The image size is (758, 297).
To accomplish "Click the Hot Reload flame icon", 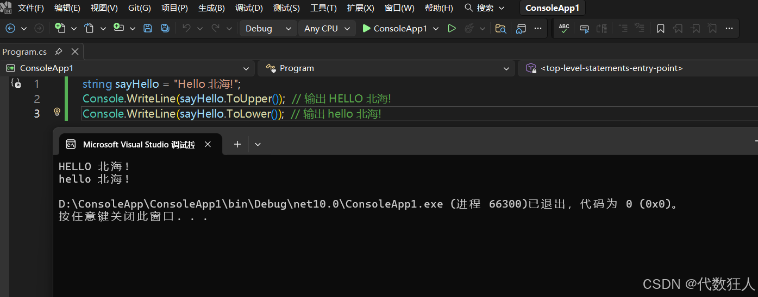I will (469, 29).
